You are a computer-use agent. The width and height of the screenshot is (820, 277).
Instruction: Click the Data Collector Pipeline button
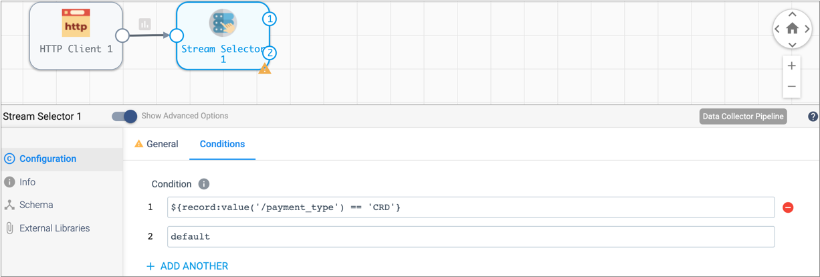pos(742,116)
